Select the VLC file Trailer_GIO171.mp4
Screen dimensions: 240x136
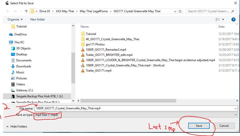tap(98, 71)
